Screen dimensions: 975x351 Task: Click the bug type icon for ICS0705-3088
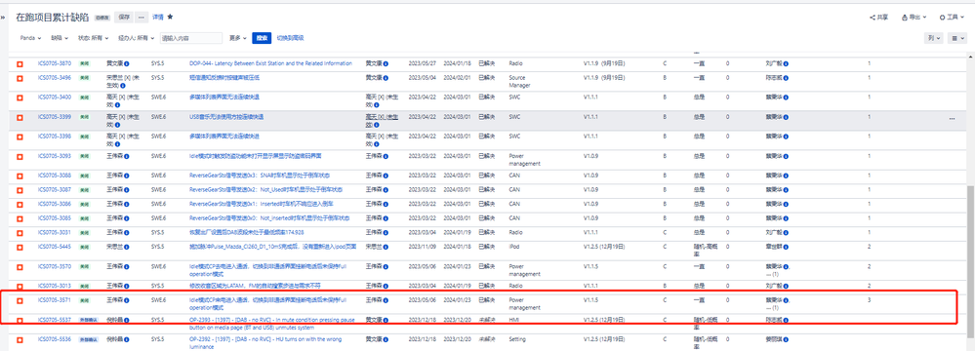20,175
